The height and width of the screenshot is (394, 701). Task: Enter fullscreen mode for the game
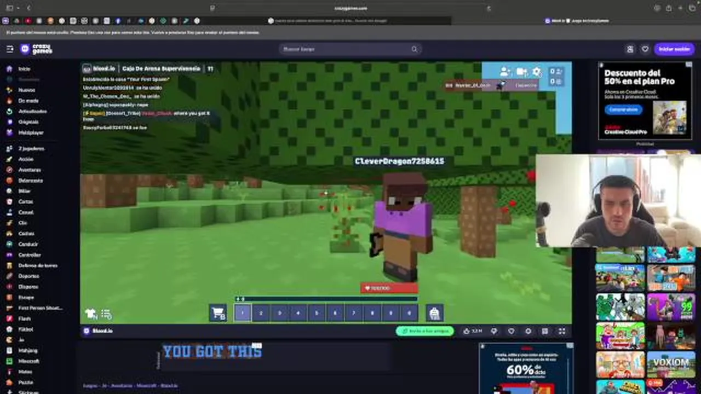coord(562,331)
